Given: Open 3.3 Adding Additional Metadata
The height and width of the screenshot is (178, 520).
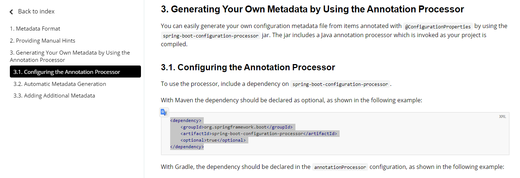Looking at the screenshot, I should (54, 95).
